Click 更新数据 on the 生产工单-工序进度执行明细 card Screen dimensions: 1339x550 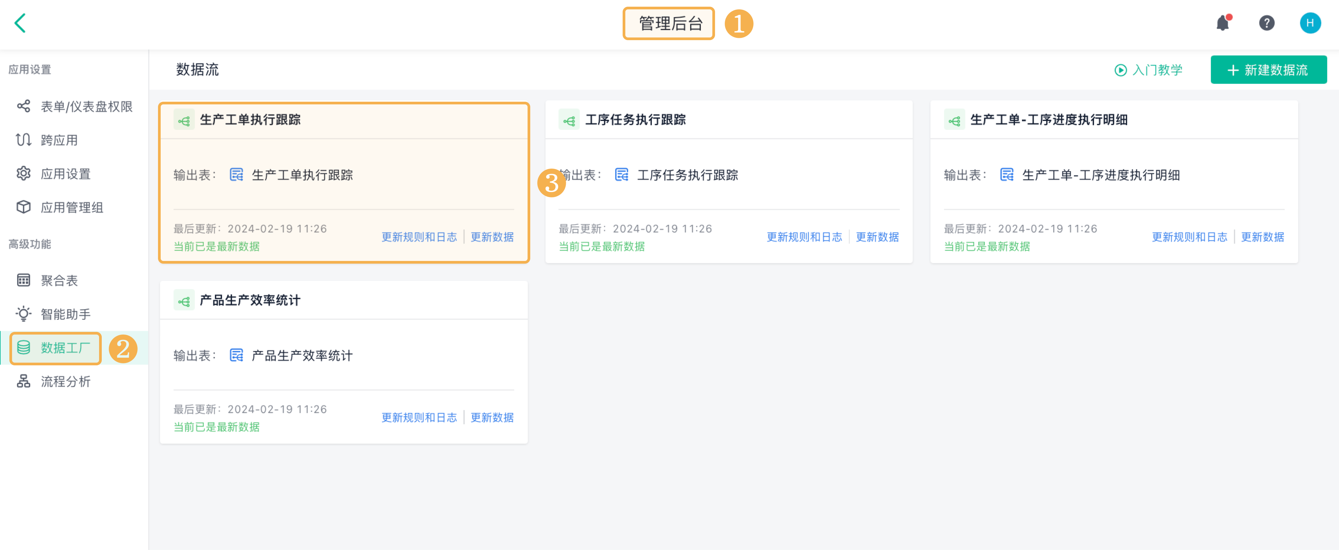(x=1262, y=237)
